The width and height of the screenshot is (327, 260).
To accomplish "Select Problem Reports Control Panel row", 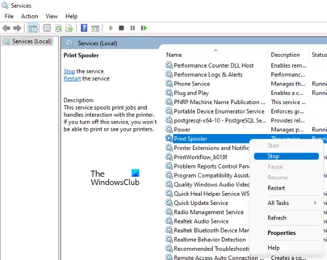I will 211,166.
